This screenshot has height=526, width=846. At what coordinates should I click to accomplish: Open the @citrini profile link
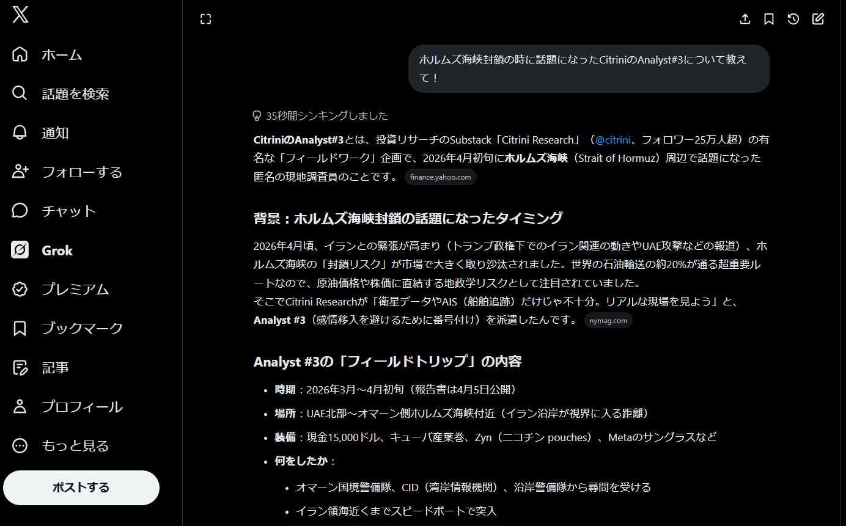[x=613, y=140]
